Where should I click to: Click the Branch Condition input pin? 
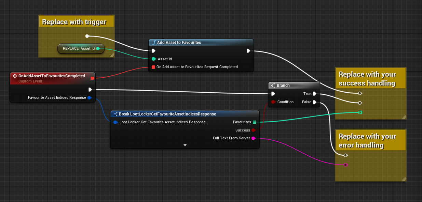273,102
